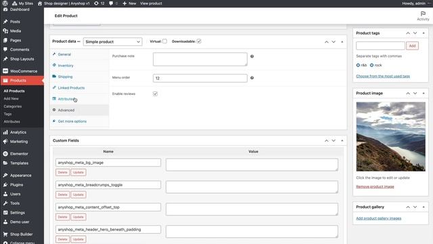The width and height of the screenshot is (433, 244).
Task: Collapse the Product tags panel
Action: coord(424,33)
